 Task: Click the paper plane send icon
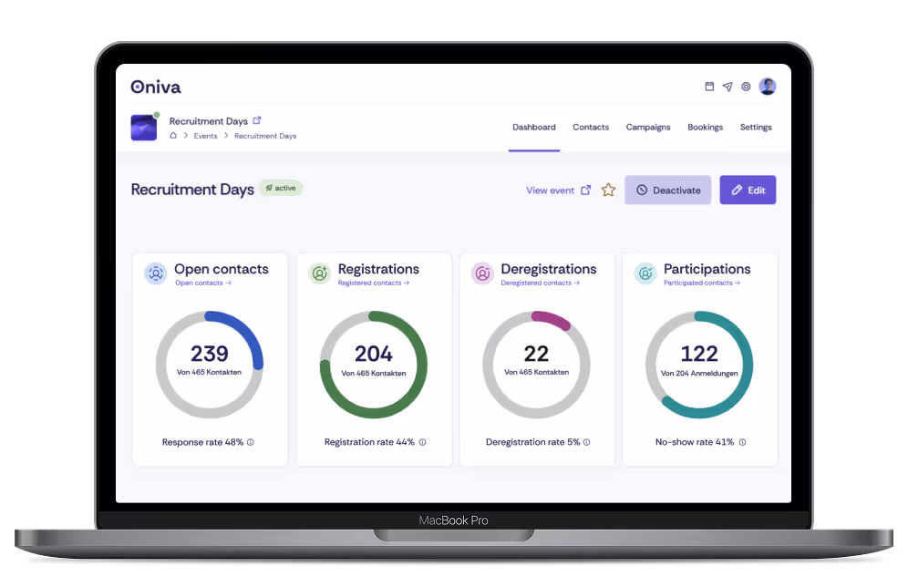[x=727, y=87]
